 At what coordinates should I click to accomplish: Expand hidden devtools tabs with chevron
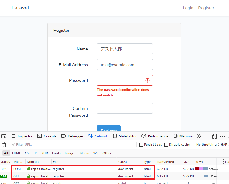(x=199, y=136)
